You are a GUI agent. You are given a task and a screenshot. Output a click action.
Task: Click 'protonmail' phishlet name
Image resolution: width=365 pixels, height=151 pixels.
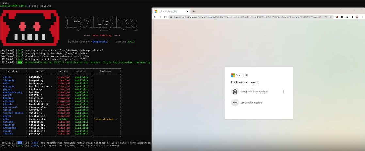pos(10,107)
